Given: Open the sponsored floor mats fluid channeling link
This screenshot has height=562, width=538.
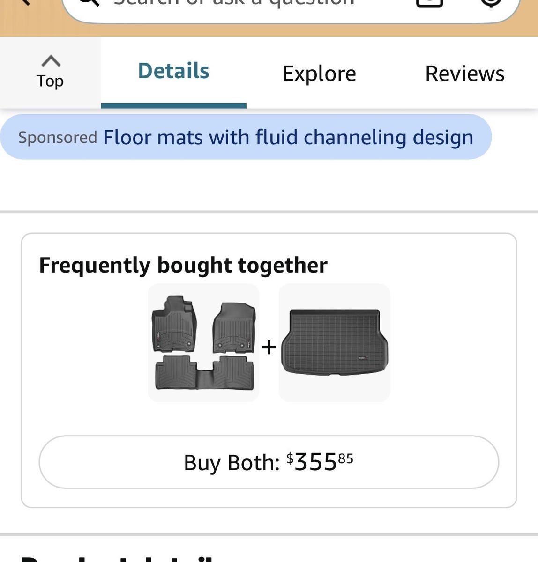Looking at the screenshot, I should [x=288, y=137].
